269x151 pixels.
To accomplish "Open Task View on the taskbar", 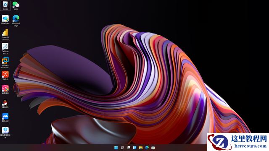I will tap(129, 148).
